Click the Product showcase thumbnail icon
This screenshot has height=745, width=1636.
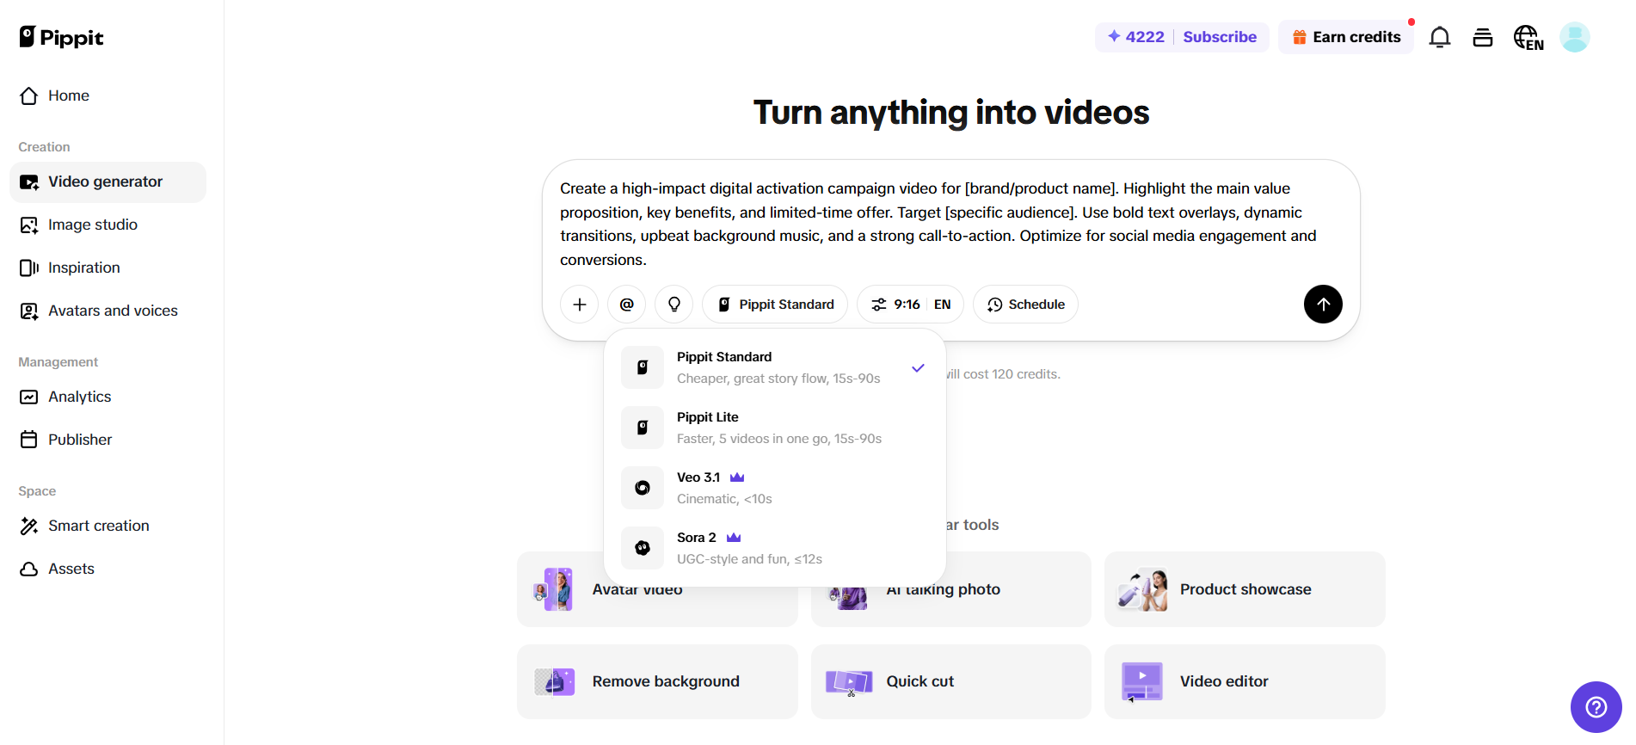(1142, 589)
